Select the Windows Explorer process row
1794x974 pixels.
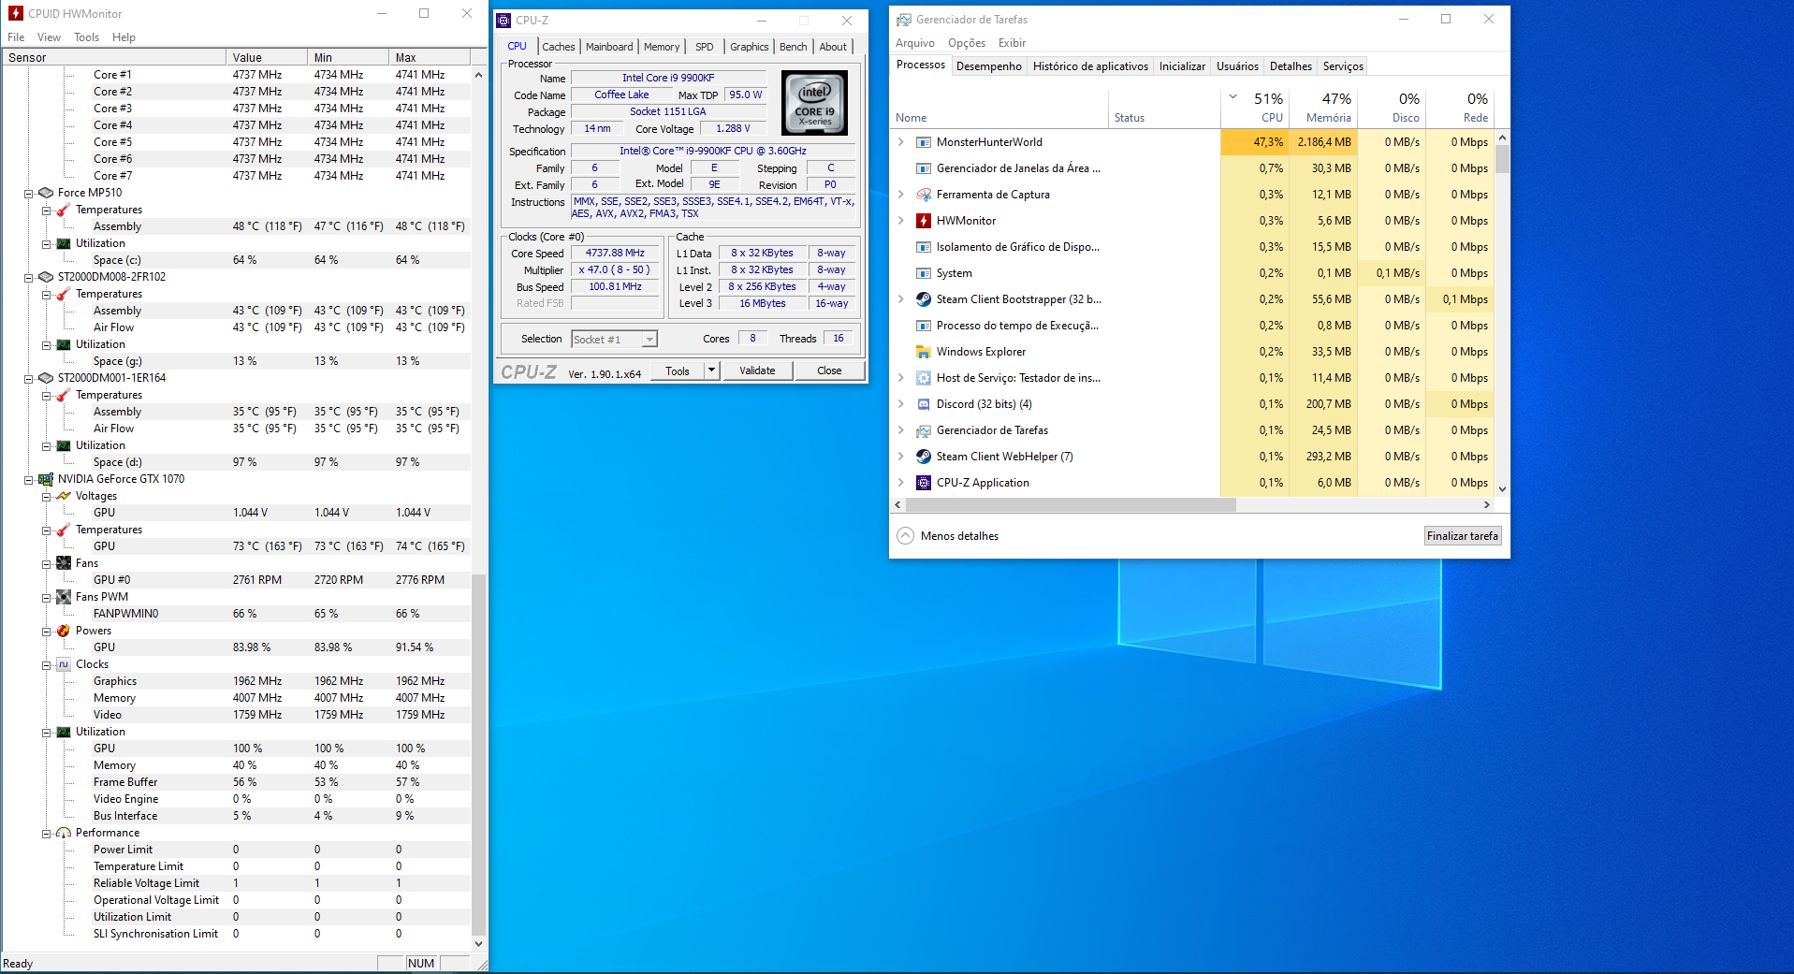[1191, 352]
